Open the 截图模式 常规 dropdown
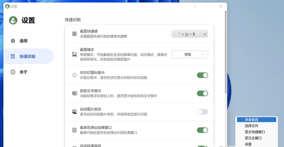 [190, 54]
